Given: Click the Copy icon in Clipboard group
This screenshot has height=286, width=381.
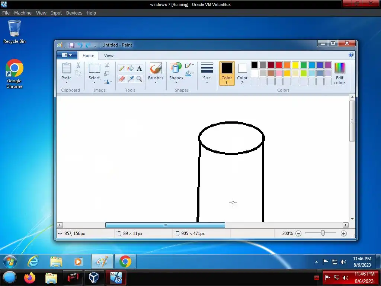Looking at the screenshot, I should point(78,73).
